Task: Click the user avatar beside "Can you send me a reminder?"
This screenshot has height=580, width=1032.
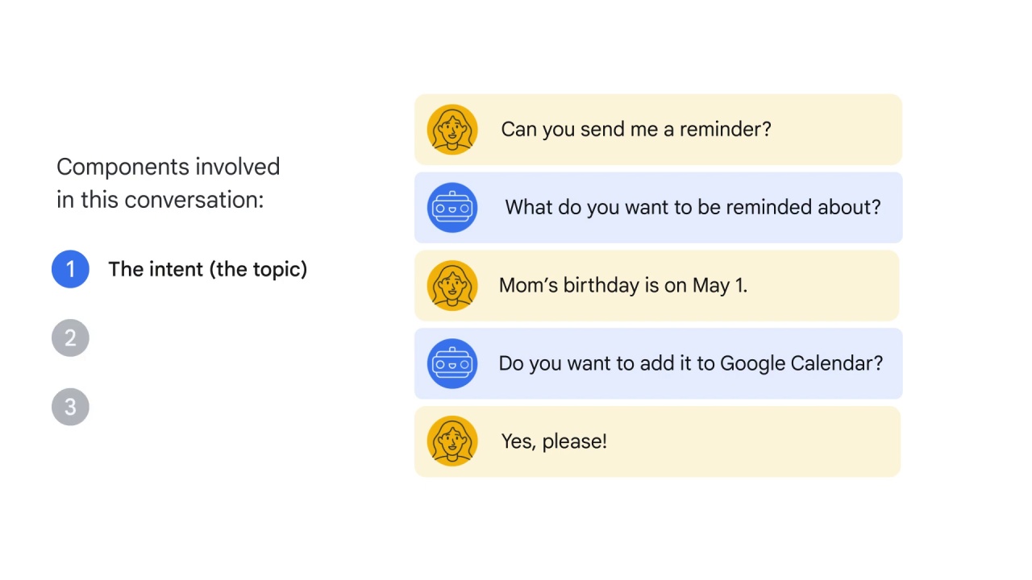Action: [452, 129]
